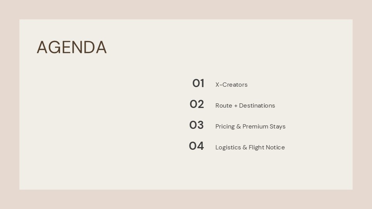This screenshot has height=209, width=372.
Task: Click the letter X in X-Creators
Action: (x=217, y=85)
